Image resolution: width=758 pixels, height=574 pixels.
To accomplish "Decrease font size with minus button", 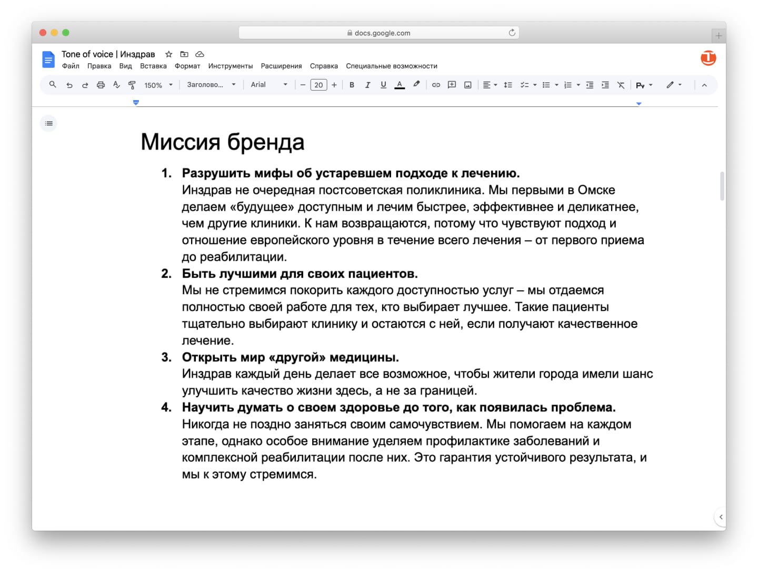I will pos(303,85).
